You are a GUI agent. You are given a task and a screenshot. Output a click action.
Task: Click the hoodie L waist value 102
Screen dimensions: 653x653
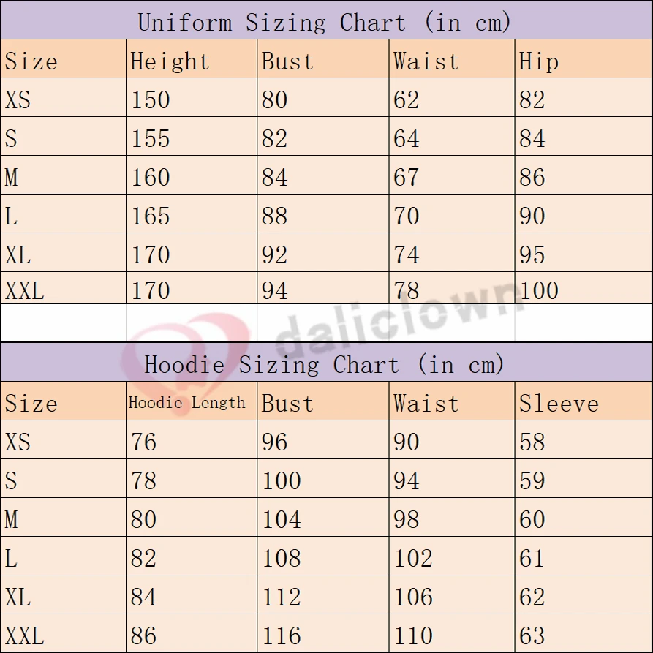[x=413, y=559]
